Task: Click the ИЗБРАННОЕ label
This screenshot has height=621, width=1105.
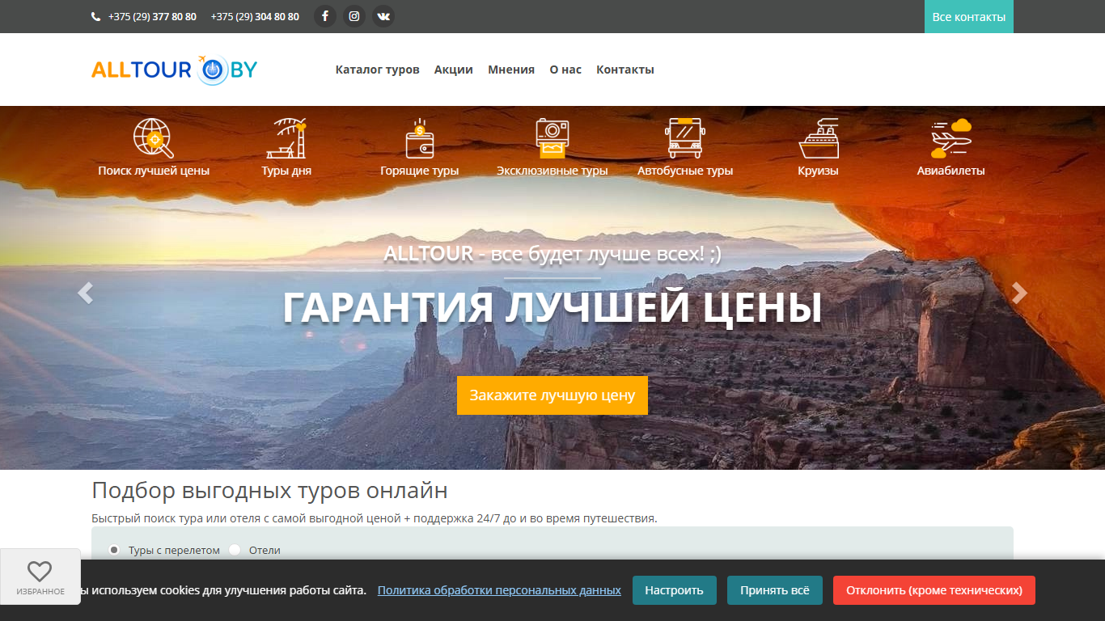Action: click(x=40, y=592)
